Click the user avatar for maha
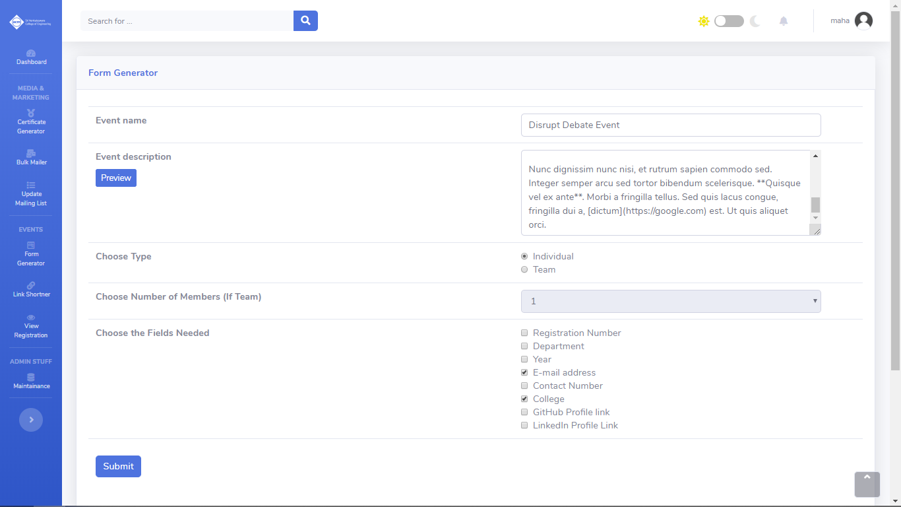Image resolution: width=901 pixels, height=507 pixels. click(x=863, y=21)
